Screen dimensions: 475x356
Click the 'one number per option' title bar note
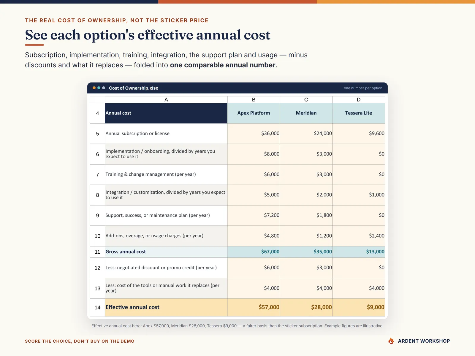(x=363, y=88)
